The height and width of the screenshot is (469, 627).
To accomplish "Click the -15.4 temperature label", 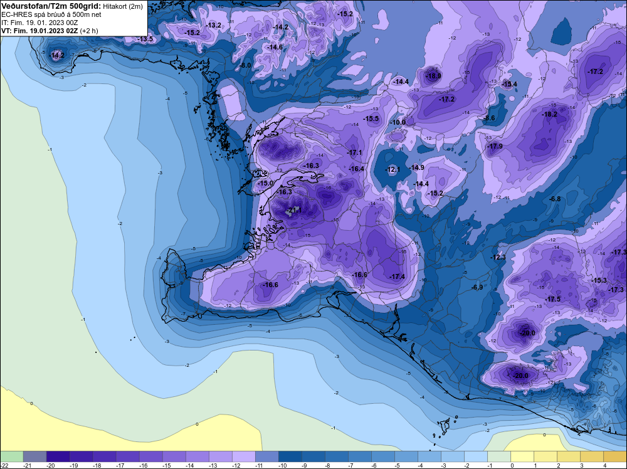I will click(x=509, y=85).
